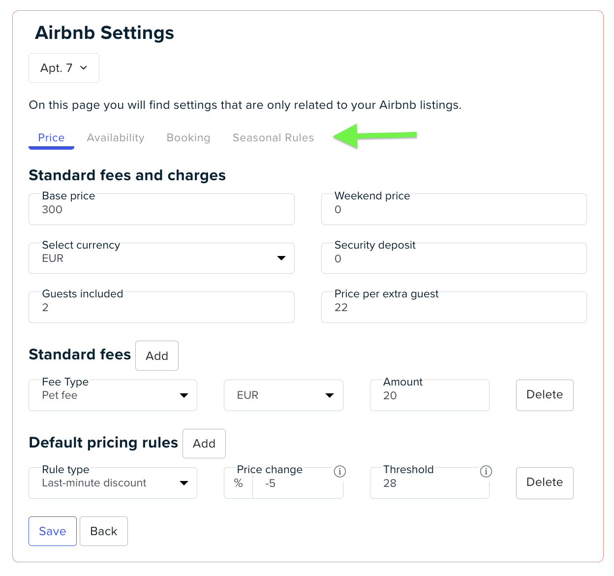The image size is (614, 576).
Task: Edit the fee Amount field
Action: [430, 395]
